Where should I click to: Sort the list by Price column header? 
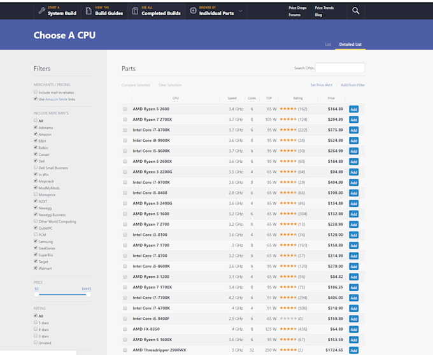coord(330,98)
